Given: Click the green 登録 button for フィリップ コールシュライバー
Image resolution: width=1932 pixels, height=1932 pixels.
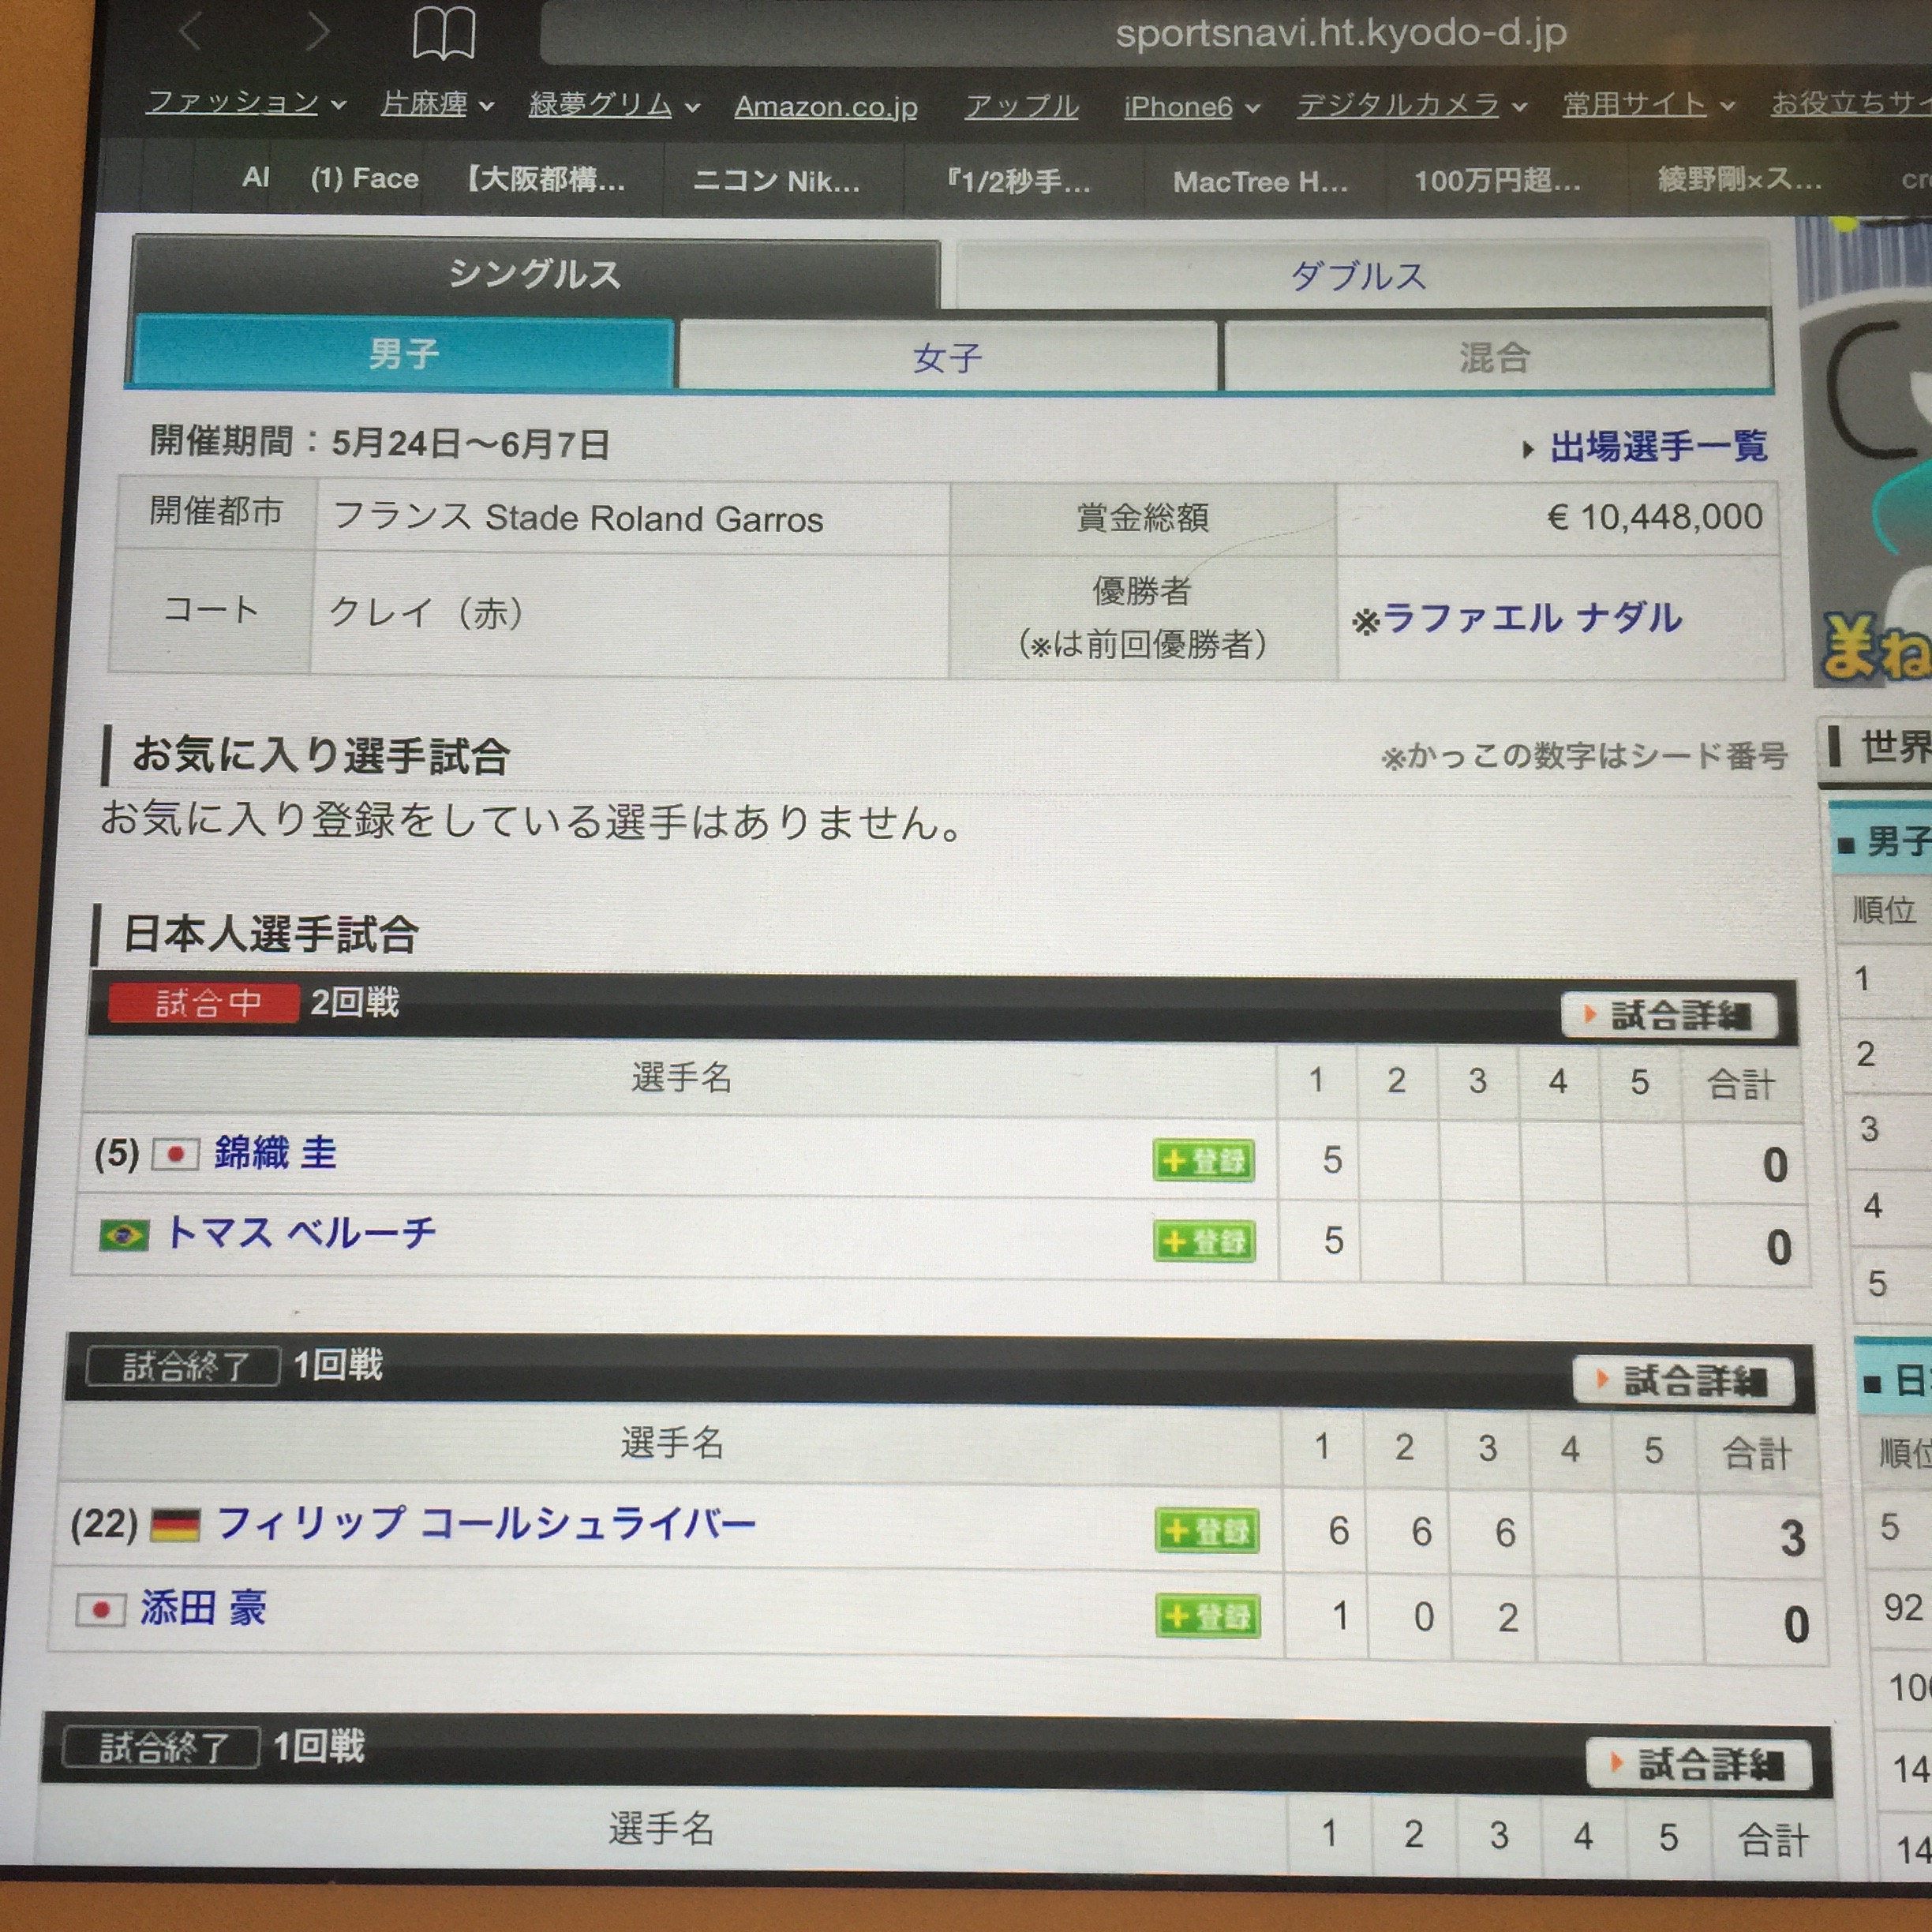Looking at the screenshot, I should [1207, 1531].
